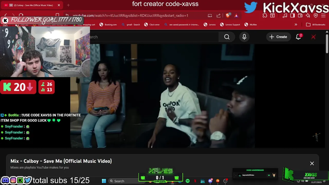Screen dimensions: 329x185
Task: Click the music note media control icon
Action: (x=285, y=15)
